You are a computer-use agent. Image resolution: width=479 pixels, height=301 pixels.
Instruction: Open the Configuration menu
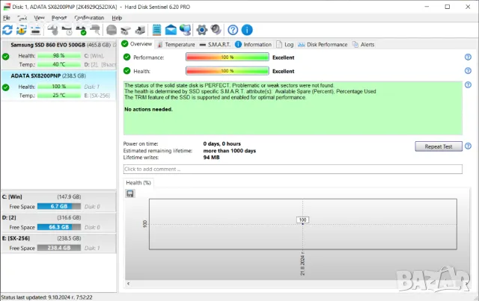pos(89,17)
